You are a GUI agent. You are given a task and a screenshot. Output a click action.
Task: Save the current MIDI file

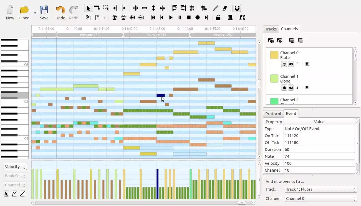(44, 12)
